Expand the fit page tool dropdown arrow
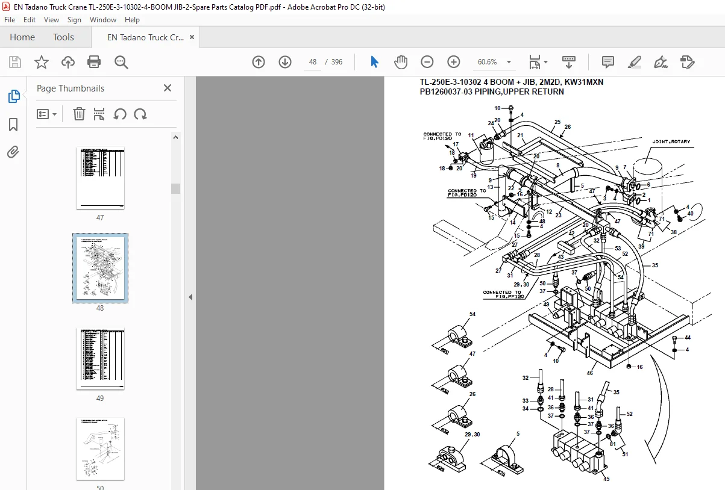 (x=545, y=62)
